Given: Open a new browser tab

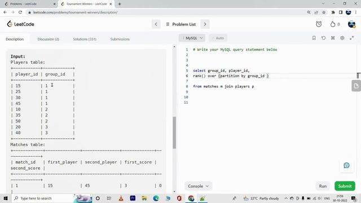Looking at the screenshot, I should point(120,4).
